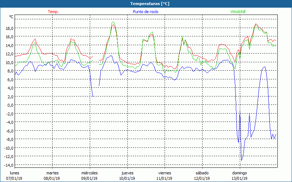Click the 11/01/19 date label
This screenshot has height=182, width=292.
(164, 179)
